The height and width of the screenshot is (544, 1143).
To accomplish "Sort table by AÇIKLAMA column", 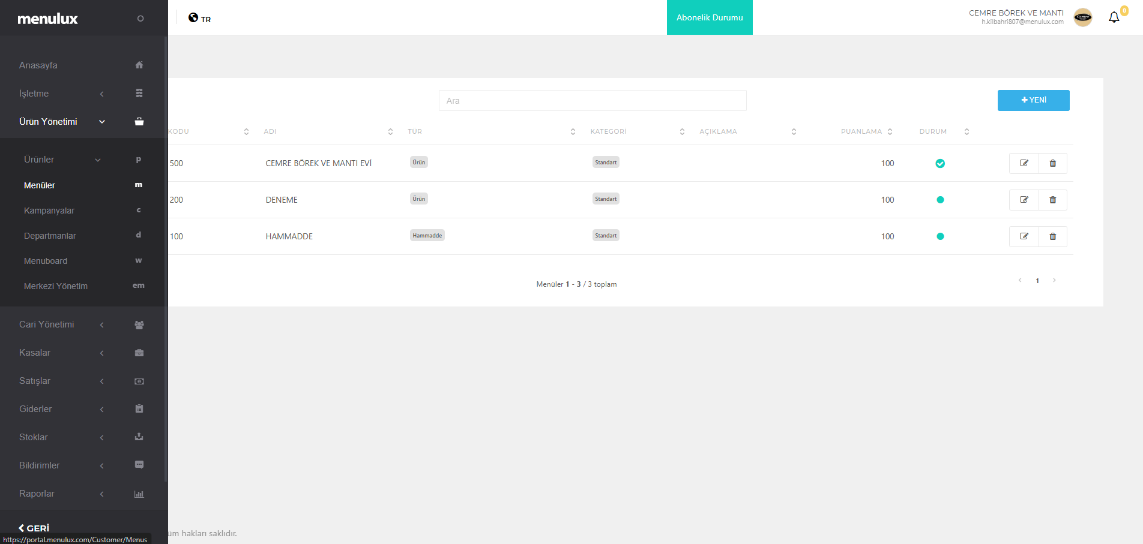I will [794, 131].
